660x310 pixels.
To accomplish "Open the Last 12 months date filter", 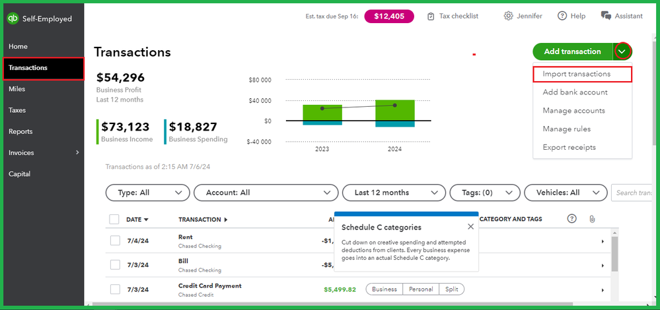I will [394, 193].
